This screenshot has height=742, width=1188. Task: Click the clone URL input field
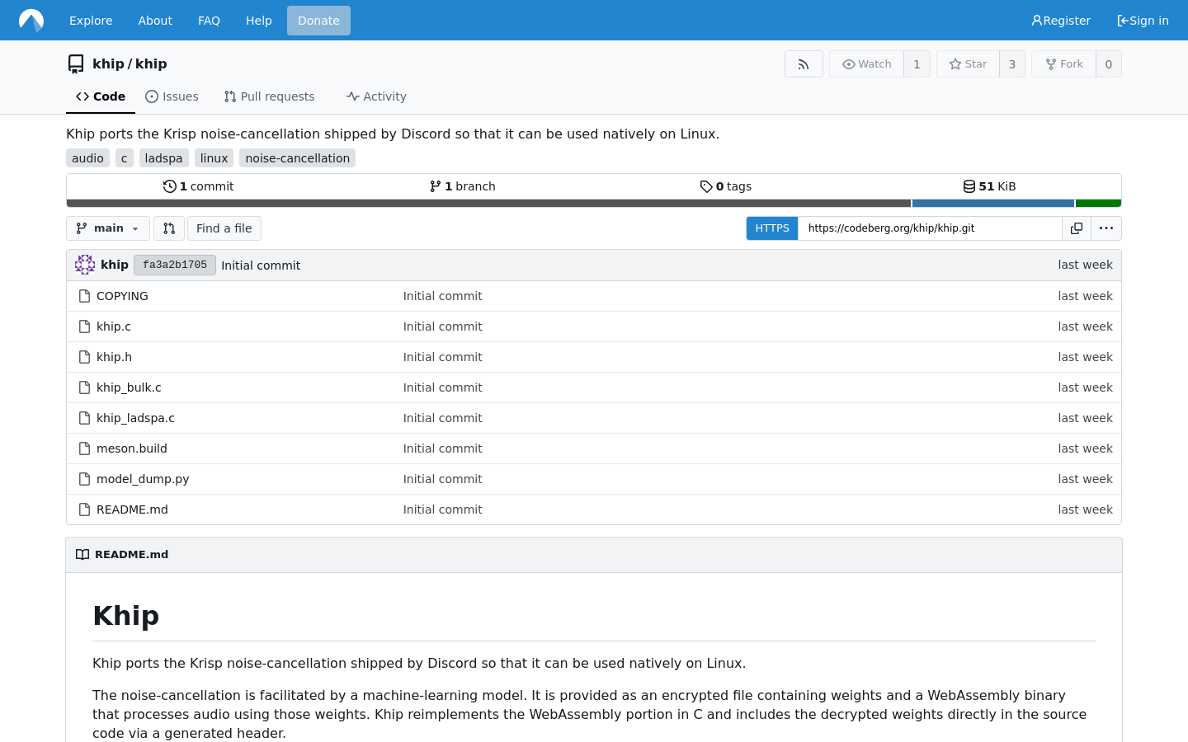[x=930, y=228]
